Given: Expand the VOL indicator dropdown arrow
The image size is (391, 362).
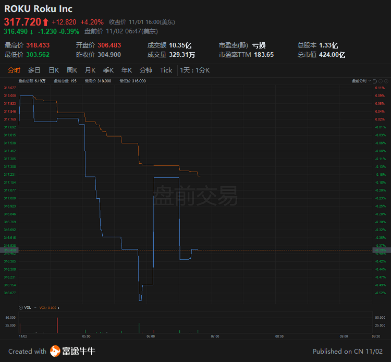Looking at the screenshot, I should point(35,308).
